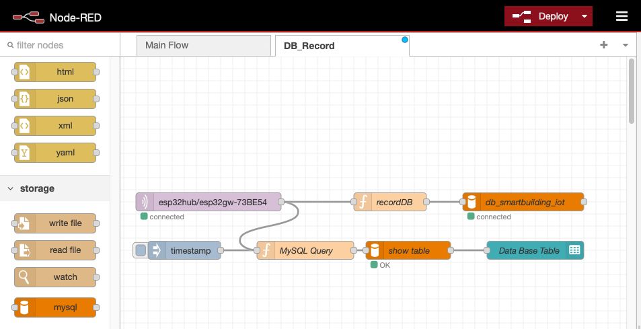This screenshot has width=641, height=329.
Task: Open the hamburger main menu
Action: click(621, 16)
